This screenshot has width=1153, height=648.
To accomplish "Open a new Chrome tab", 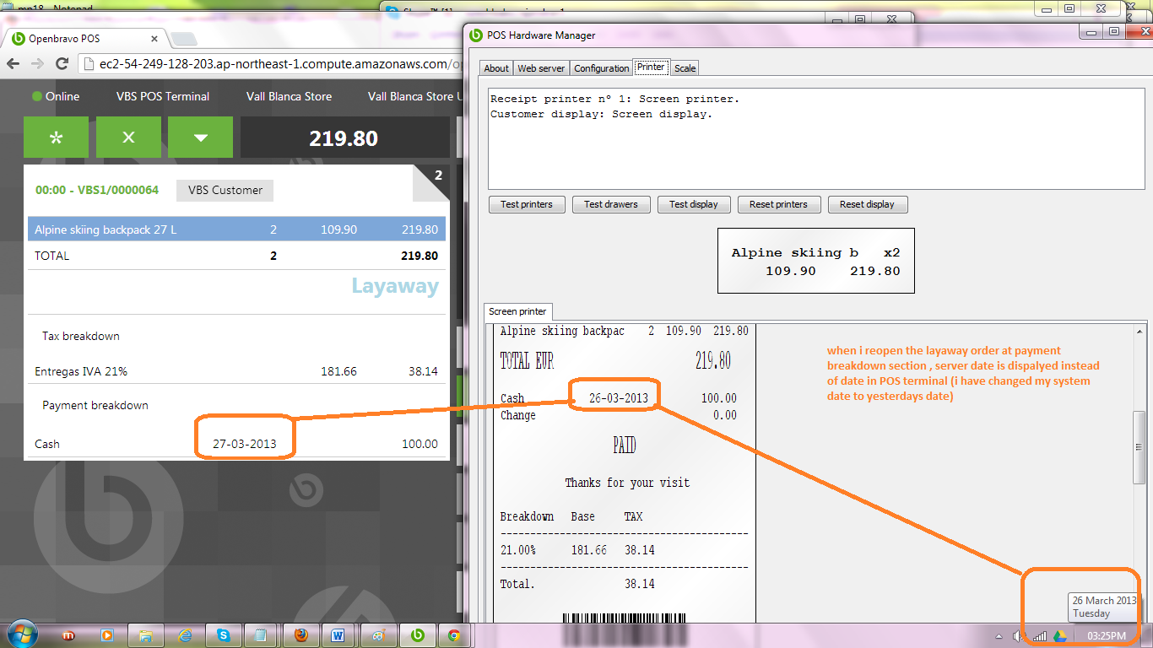I will tap(183, 39).
